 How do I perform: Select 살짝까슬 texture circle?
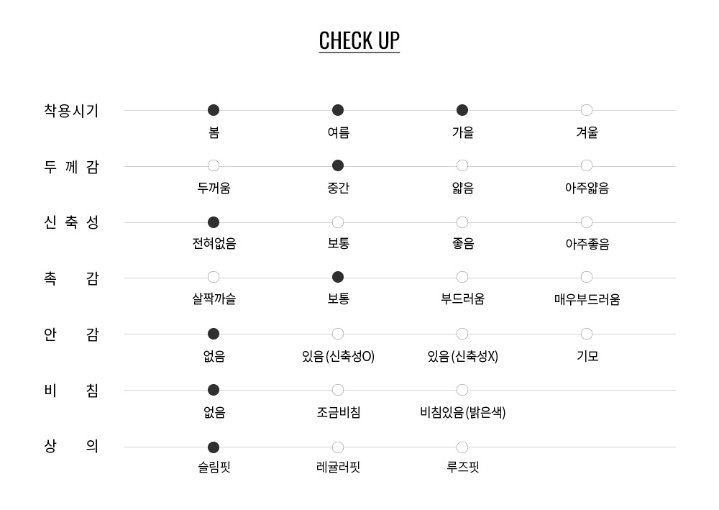[214, 278]
